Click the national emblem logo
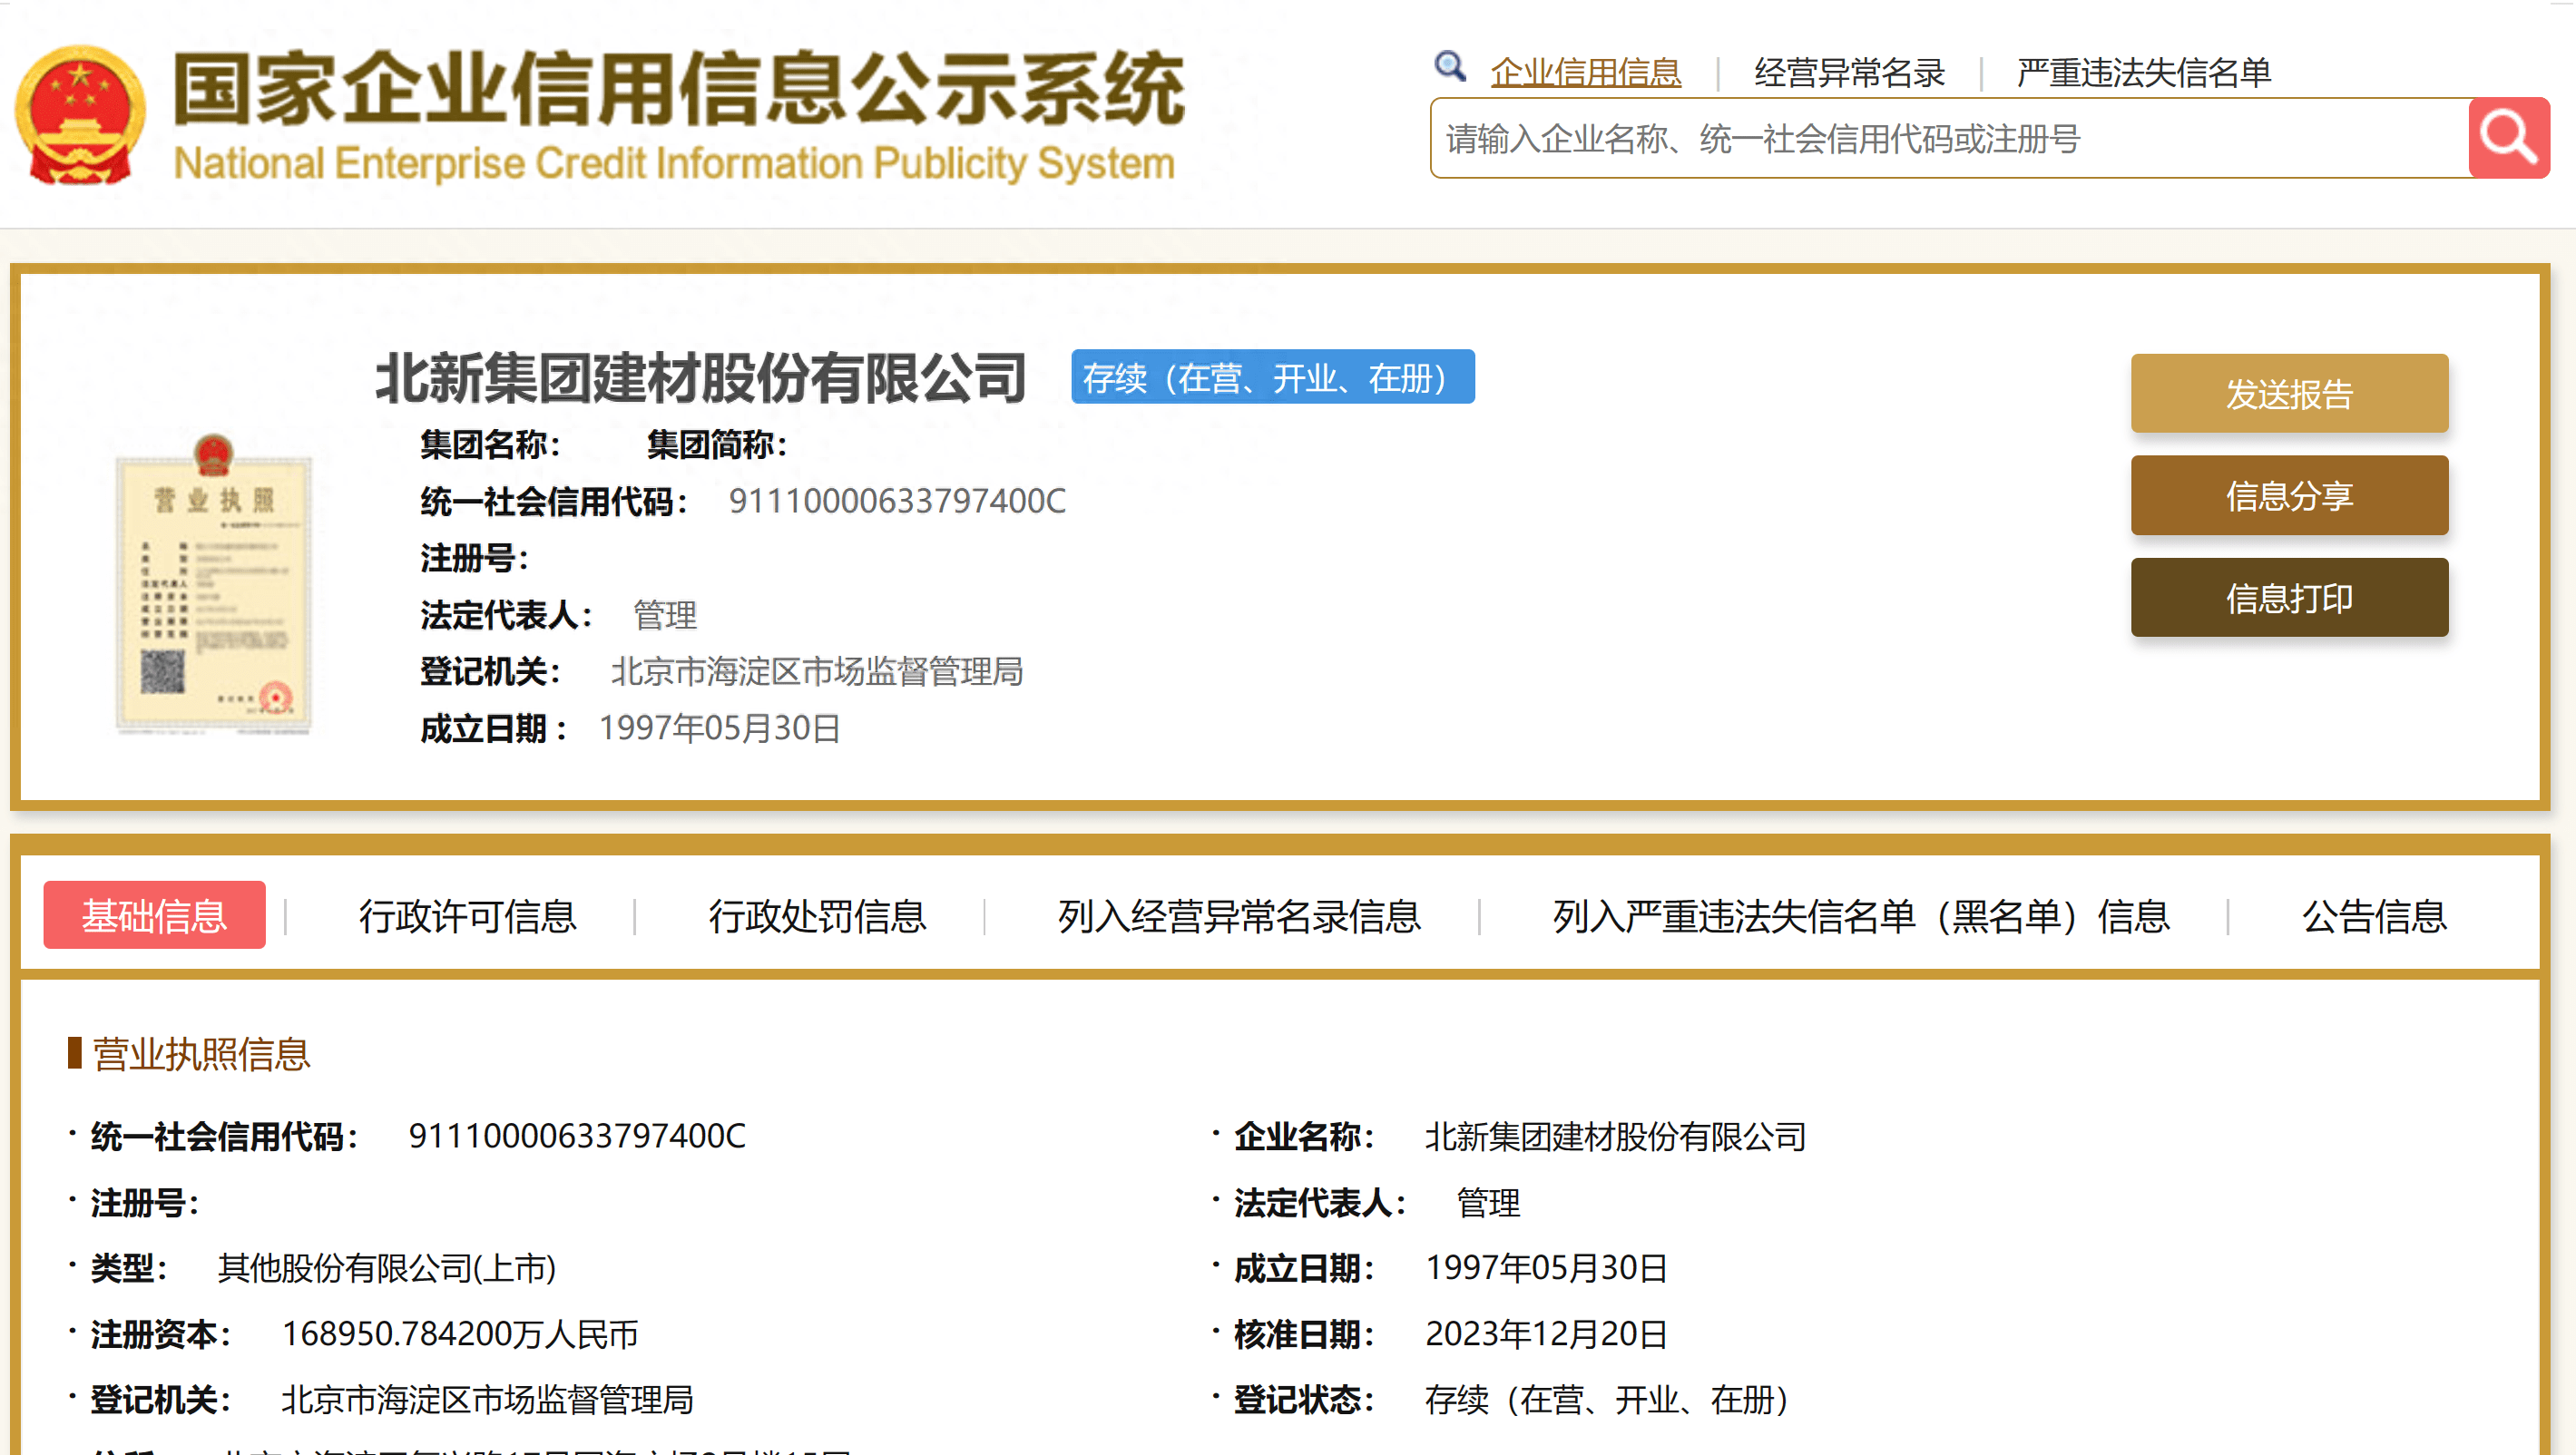Image resolution: width=2576 pixels, height=1455 pixels. click(80, 115)
